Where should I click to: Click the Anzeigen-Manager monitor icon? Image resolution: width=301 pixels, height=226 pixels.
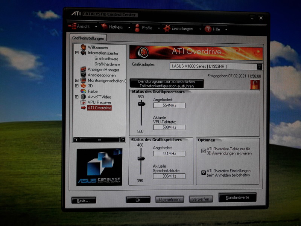[x=83, y=69]
